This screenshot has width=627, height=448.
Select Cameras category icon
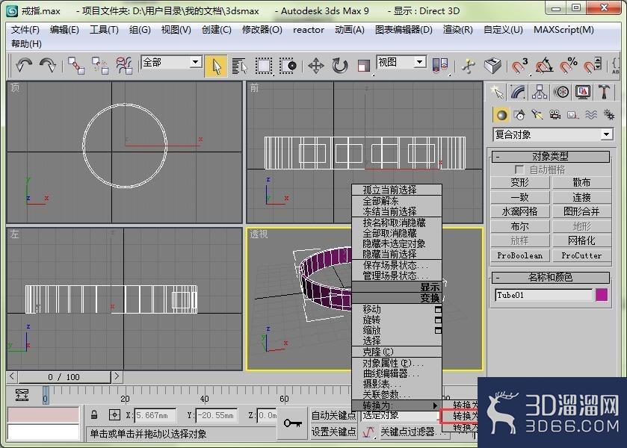click(x=555, y=115)
